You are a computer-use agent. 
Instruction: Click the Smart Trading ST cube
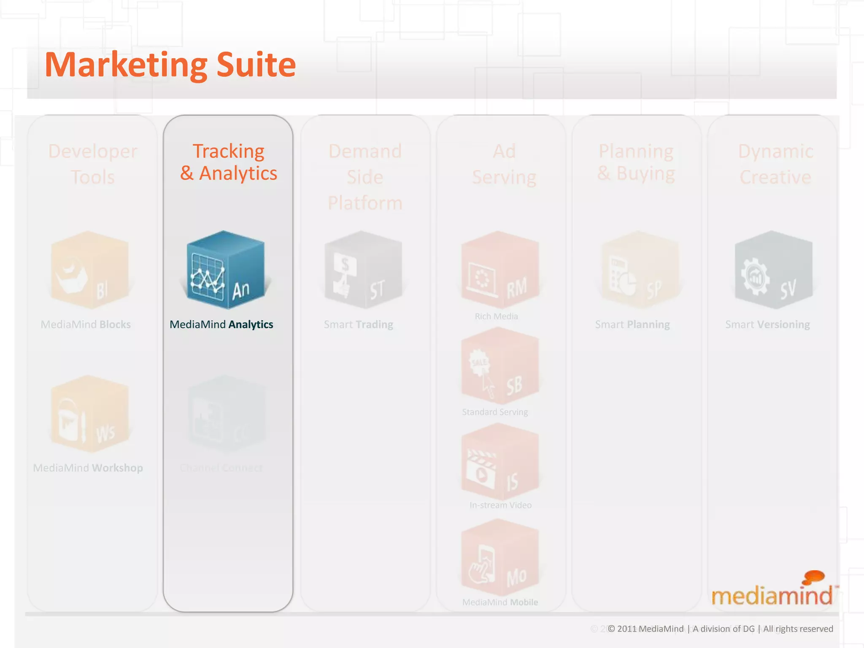[363, 270]
